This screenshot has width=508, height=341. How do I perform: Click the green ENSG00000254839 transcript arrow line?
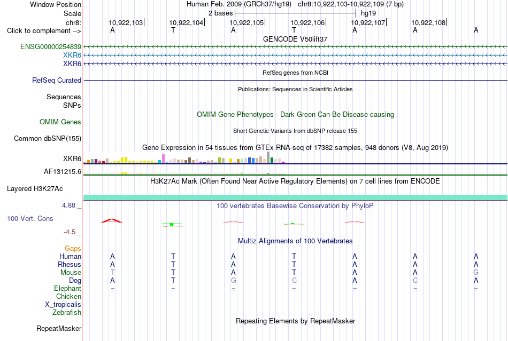click(x=295, y=47)
